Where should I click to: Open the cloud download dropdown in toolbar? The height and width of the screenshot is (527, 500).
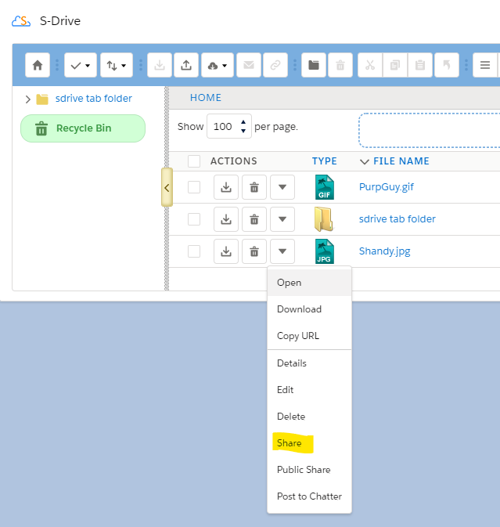pos(218,65)
